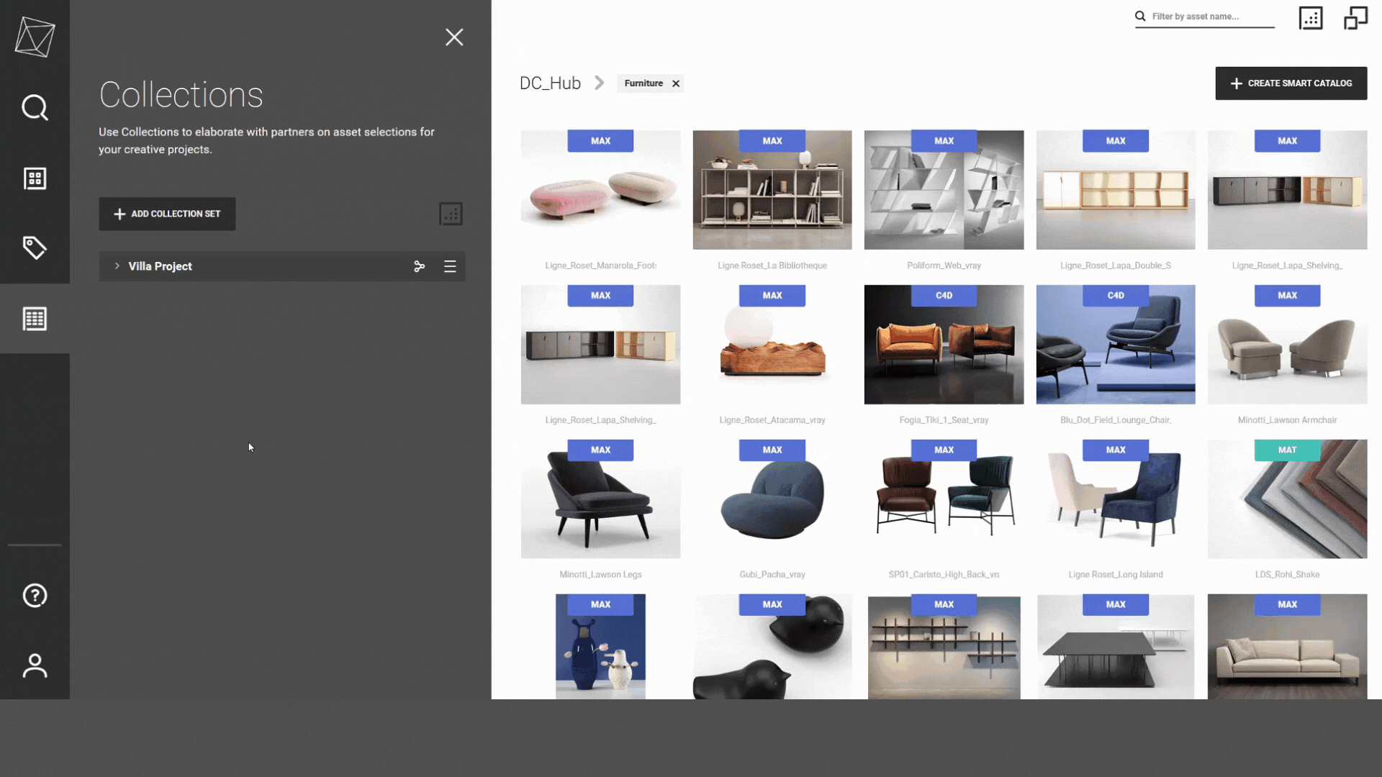The image size is (1382, 777).
Task: Open Ligne Roset_Long Island thumbnail
Action: 1116,499
